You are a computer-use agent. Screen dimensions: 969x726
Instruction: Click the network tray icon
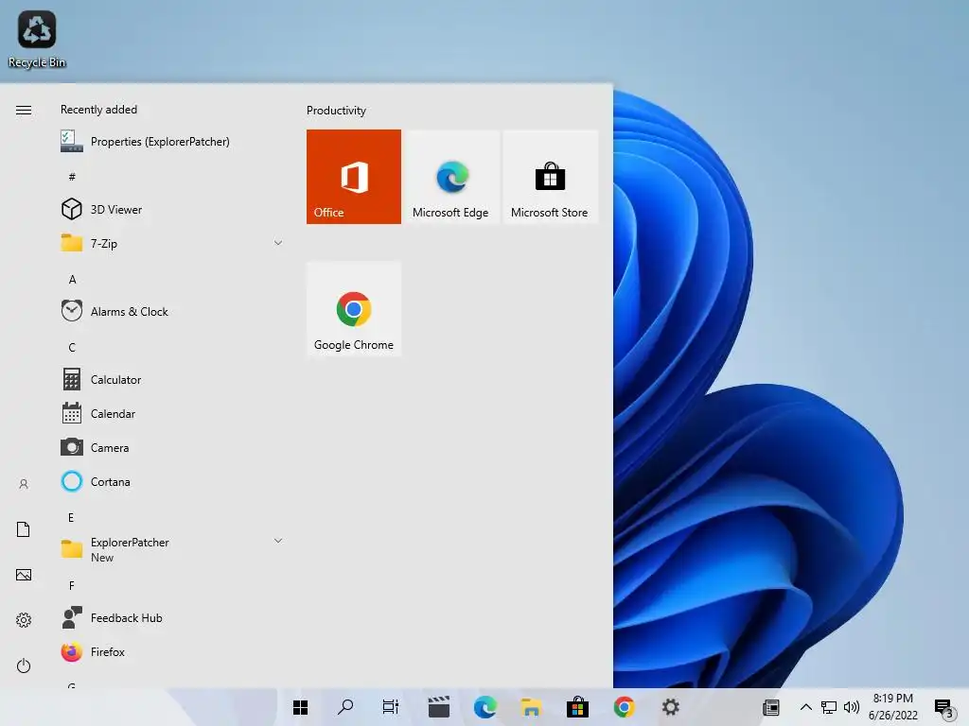click(x=829, y=707)
